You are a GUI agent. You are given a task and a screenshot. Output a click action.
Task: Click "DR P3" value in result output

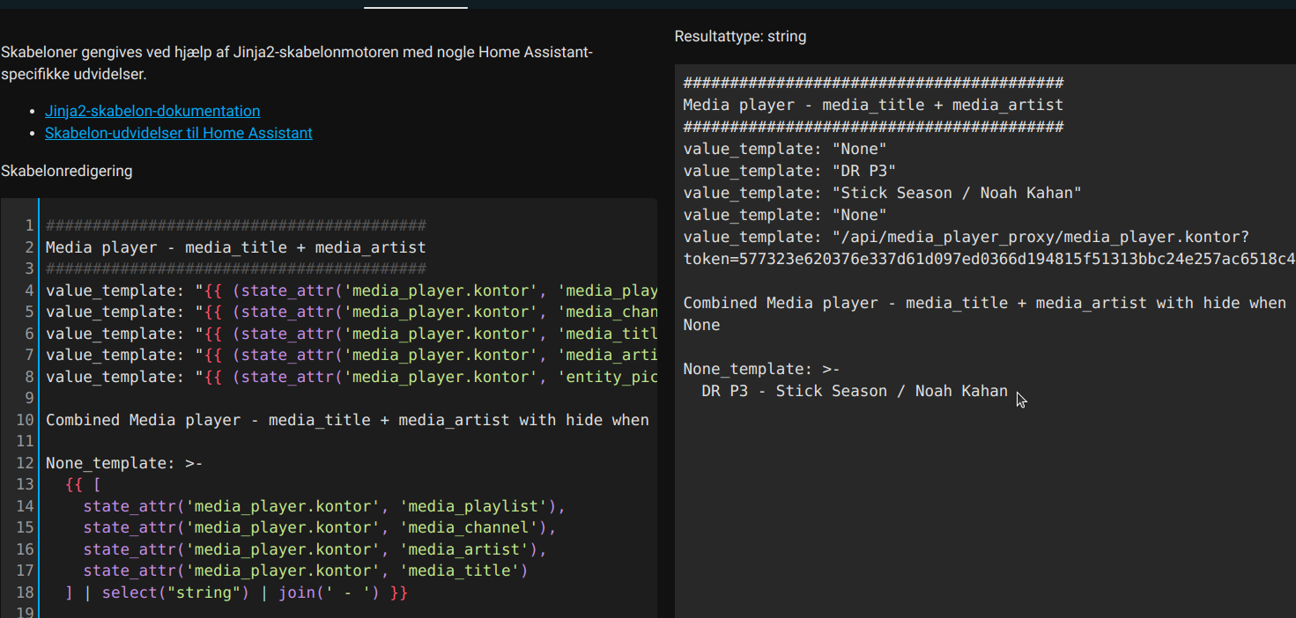[x=863, y=171]
